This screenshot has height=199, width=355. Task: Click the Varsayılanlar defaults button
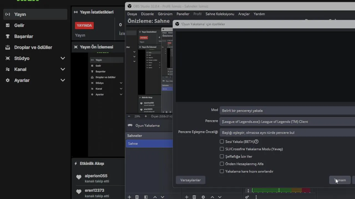click(x=191, y=180)
